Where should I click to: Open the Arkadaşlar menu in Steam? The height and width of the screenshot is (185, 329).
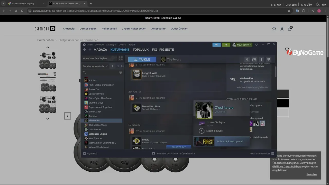111,45
